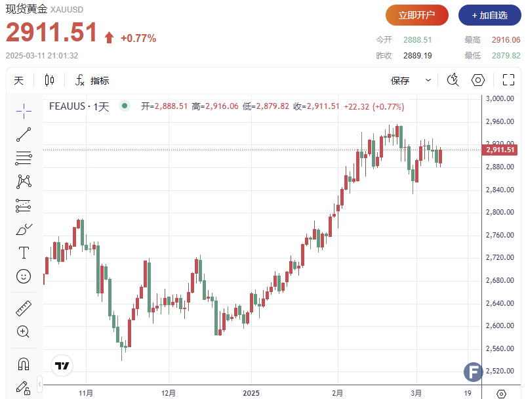Open the 保存 save dropdown
Viewport: 526px width, 399px height.
tap(427, 79)
